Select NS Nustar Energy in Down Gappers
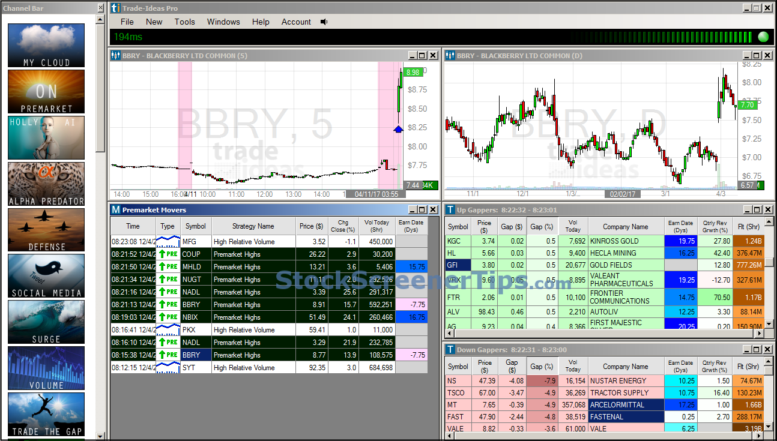The image size is (777, 441). (605, 381)
